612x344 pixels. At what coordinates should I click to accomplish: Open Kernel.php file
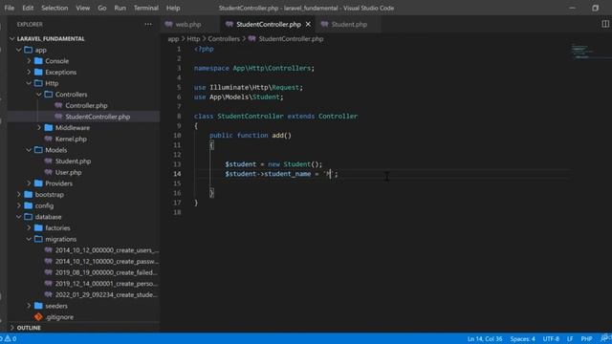[71, 139]
